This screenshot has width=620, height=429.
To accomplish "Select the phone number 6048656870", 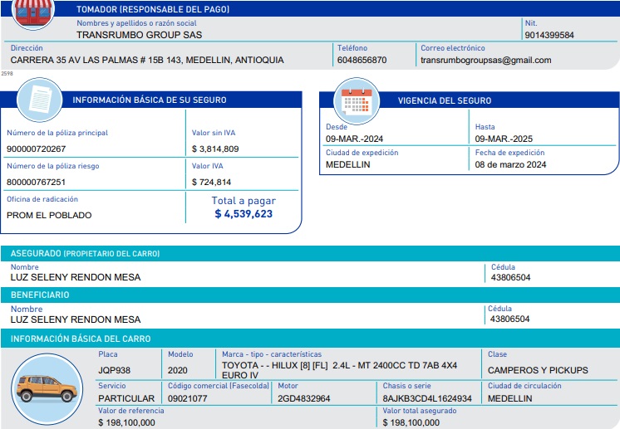I will pyautogui.click(x=362, y=61).
